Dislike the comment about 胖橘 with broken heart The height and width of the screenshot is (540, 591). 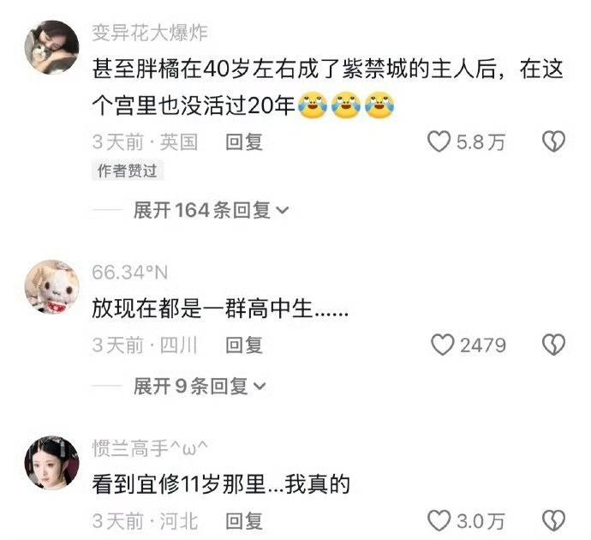tap(553, 141)
